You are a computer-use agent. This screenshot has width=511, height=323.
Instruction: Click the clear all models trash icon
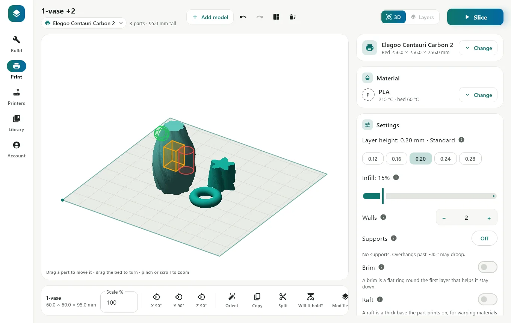pyautogui.click(x=293, y=17)
